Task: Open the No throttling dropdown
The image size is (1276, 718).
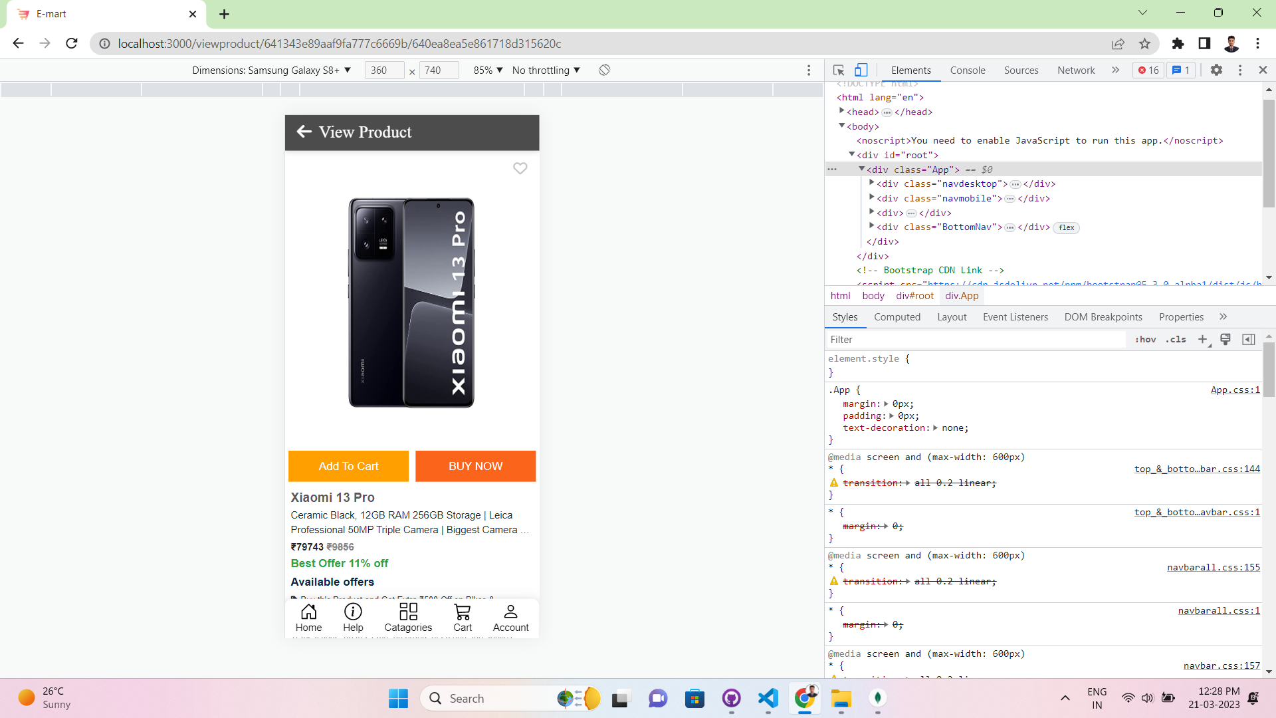Action: coord(545,70)
